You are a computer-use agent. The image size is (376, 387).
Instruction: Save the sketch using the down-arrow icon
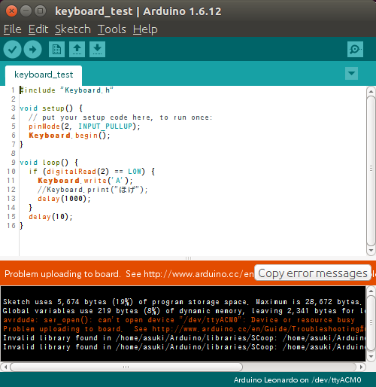[x=97, y=49]
